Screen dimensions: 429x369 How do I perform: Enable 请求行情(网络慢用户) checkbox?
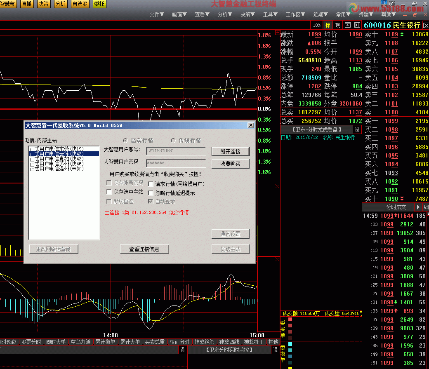click(151, 184)
